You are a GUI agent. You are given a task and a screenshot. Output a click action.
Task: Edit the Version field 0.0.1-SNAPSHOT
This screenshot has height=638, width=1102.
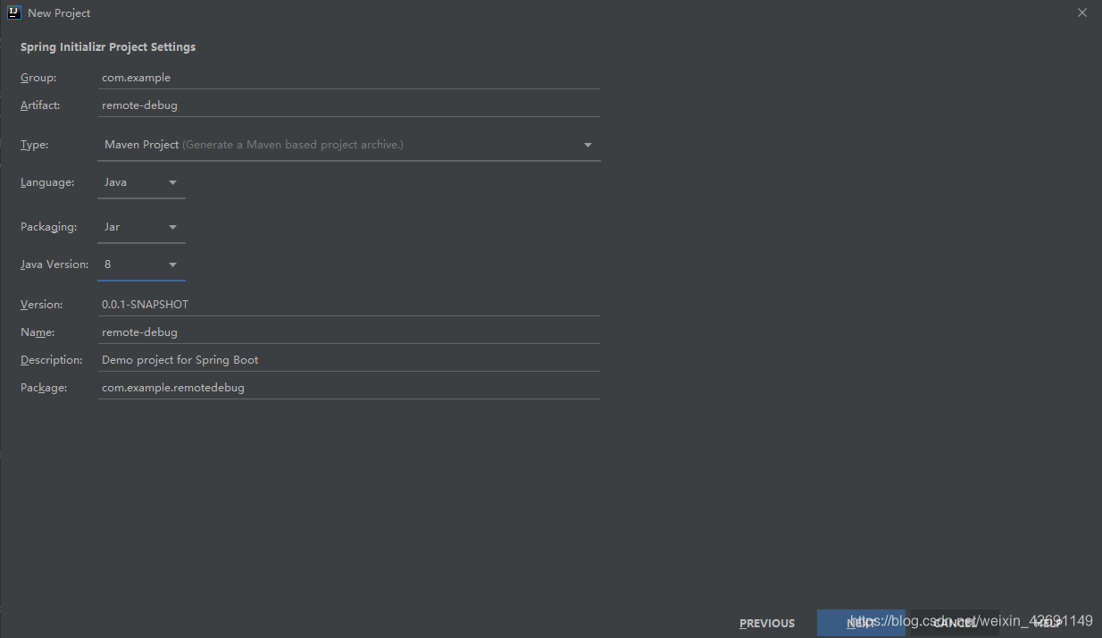point(349,305)
